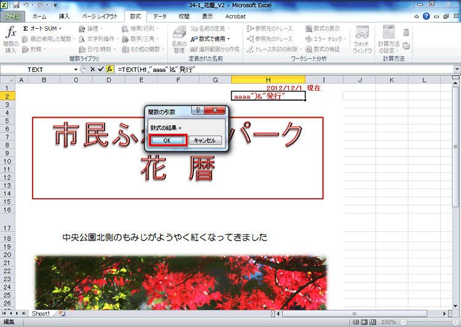
Task: Switch to the ホーム (Home) tab
Action: pyautogui.click(x=39, y=17)
